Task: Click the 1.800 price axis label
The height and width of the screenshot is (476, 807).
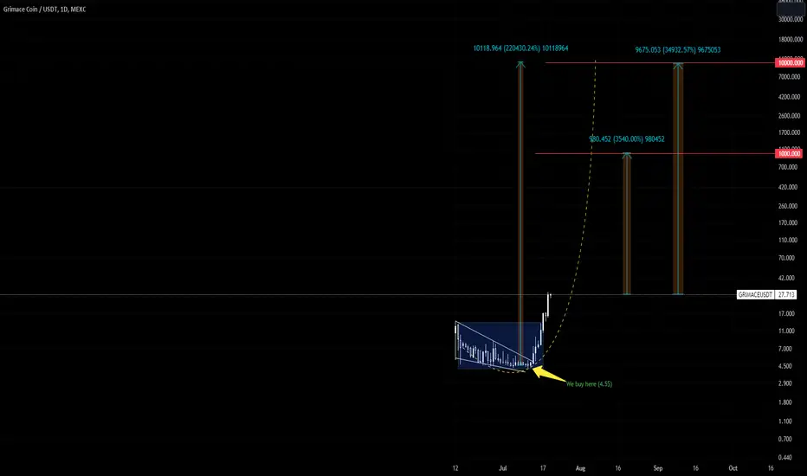Action: pyautogui.click(x=785, y=402)
